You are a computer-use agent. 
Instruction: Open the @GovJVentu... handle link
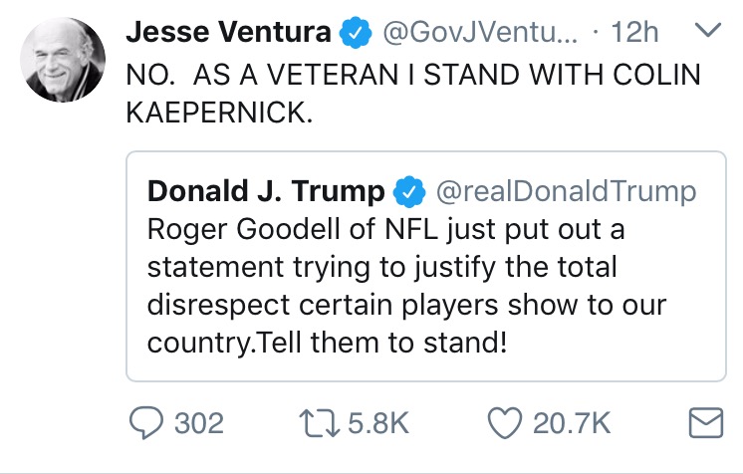(466, 33)
